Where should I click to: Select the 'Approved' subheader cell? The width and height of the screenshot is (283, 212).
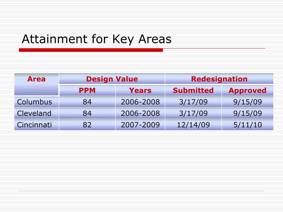click(247, 90)
